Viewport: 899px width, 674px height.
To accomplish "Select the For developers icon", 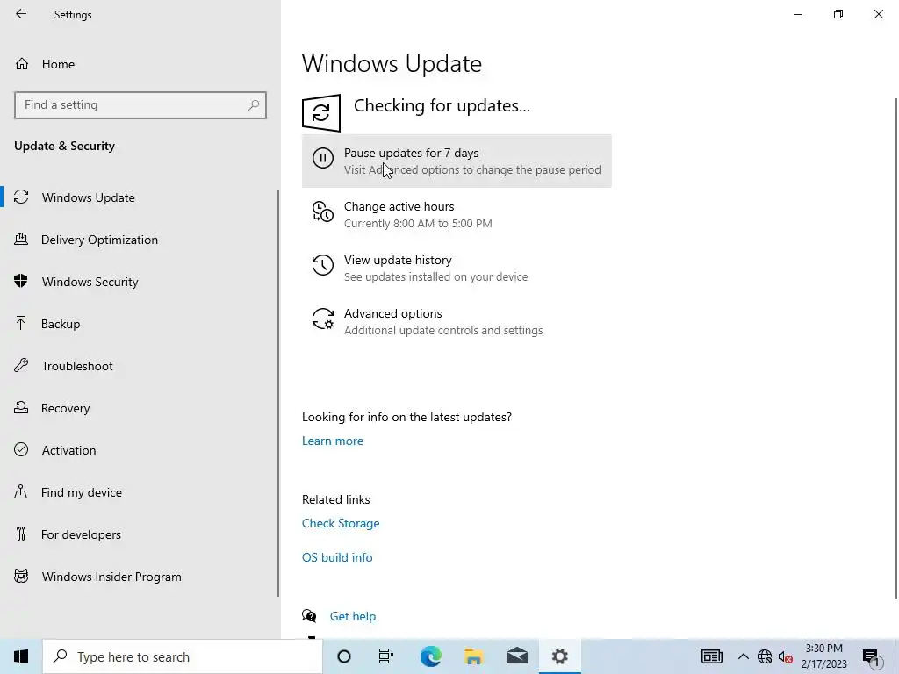I will pos(21,534).
